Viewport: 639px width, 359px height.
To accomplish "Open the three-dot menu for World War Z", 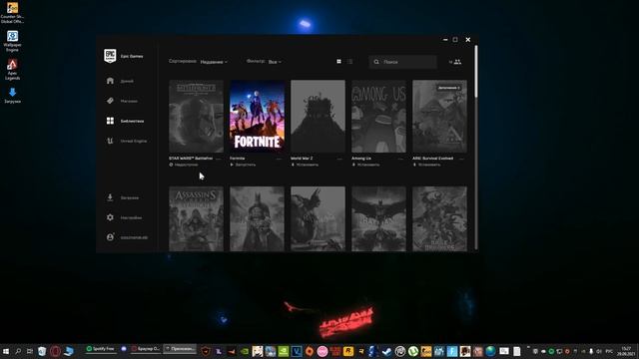I will [x=339, y=159].
